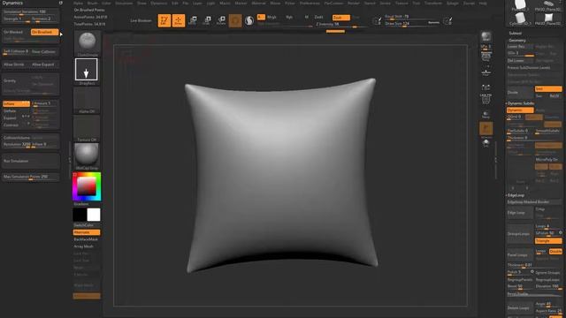Click the Live Boolean button
Viewport: 566px width, 318px height.
(141, 20)
